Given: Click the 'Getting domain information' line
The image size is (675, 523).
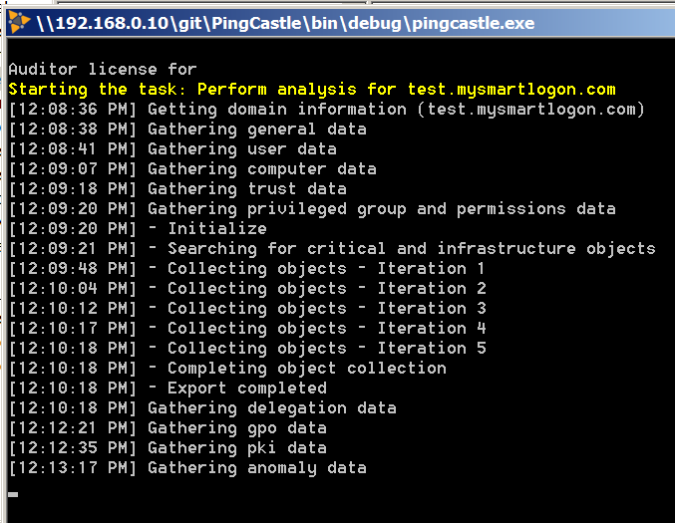Looking at the screenshot, I should [x=327, y=109].
